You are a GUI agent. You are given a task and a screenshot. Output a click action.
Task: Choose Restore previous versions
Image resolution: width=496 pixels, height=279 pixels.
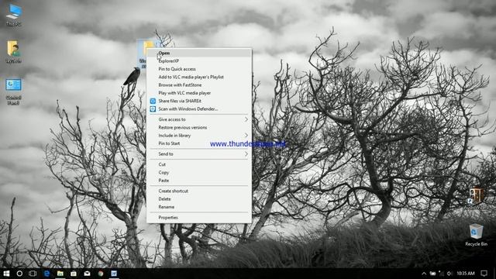199,127
